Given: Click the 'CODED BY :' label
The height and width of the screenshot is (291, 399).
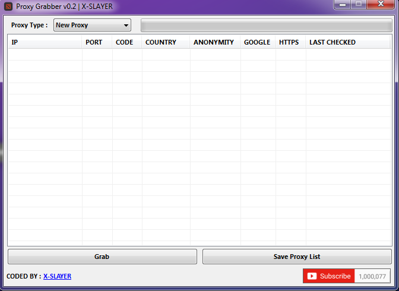Looking at the screenshot, I should pyautogui.click(x=24, y=276).
